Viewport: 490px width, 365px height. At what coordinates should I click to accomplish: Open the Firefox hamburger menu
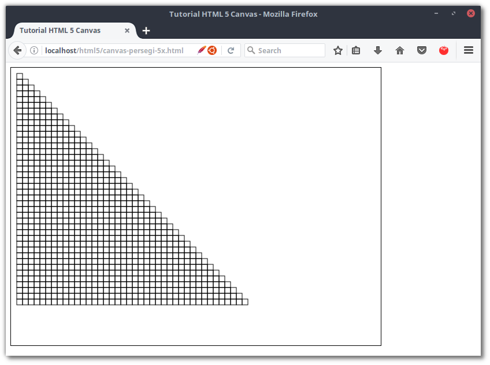click(x=469, y=50)
